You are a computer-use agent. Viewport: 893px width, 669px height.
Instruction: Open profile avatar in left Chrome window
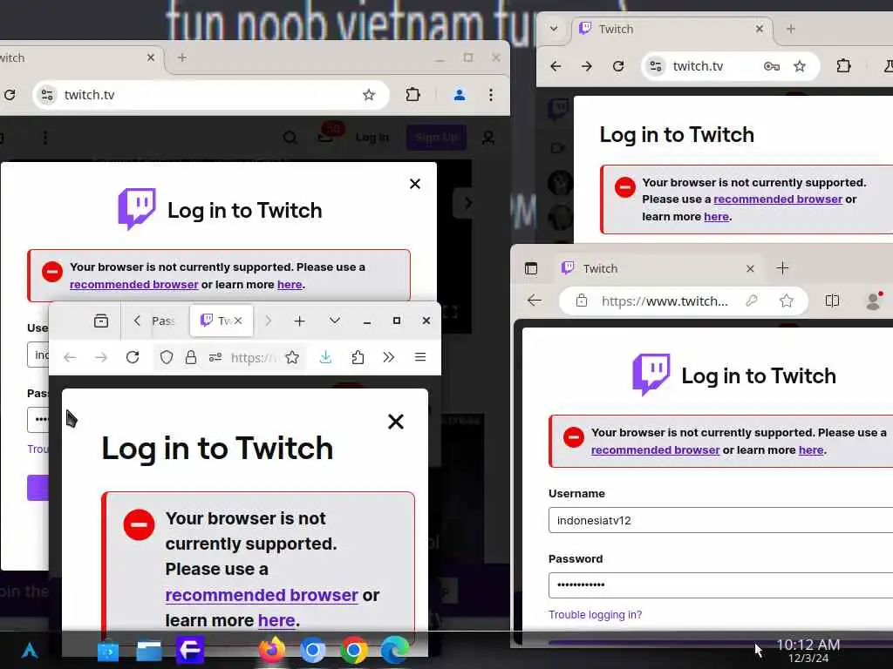tap(460, 95)
